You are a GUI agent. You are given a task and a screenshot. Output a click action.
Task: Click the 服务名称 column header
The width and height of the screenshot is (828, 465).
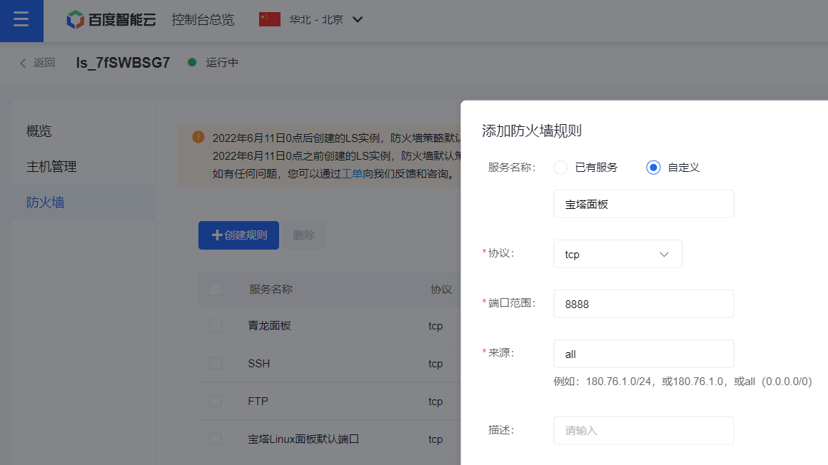click(x=271, y=290)
